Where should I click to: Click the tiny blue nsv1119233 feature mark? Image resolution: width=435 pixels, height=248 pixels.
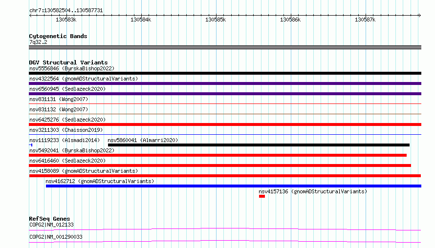pos(30,145)
